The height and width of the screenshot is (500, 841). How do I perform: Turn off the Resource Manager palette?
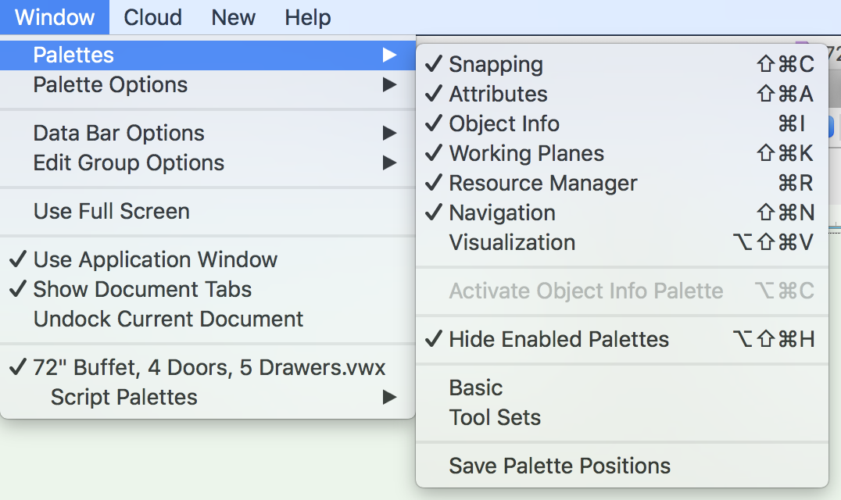point(542,183)
